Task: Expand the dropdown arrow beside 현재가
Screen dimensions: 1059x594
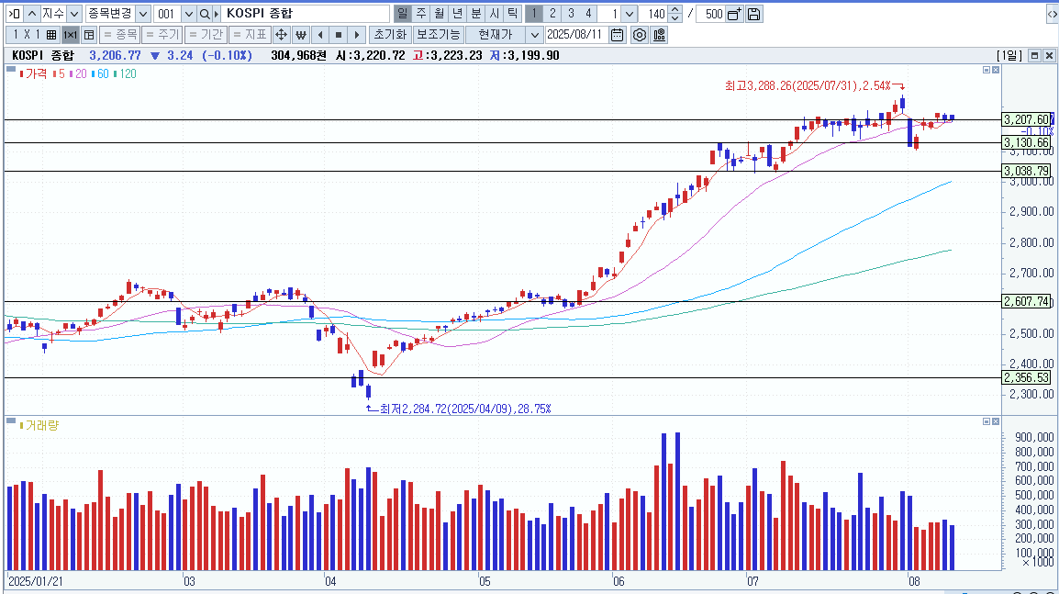Action: click(534, 35)
